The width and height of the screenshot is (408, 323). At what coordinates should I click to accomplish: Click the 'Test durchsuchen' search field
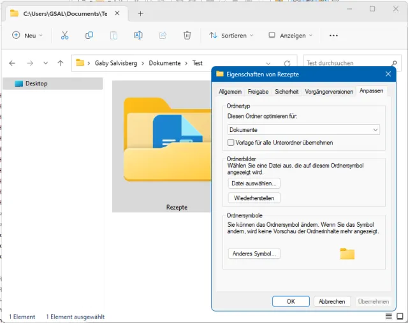pyautogui.click(x=347, y=63)
